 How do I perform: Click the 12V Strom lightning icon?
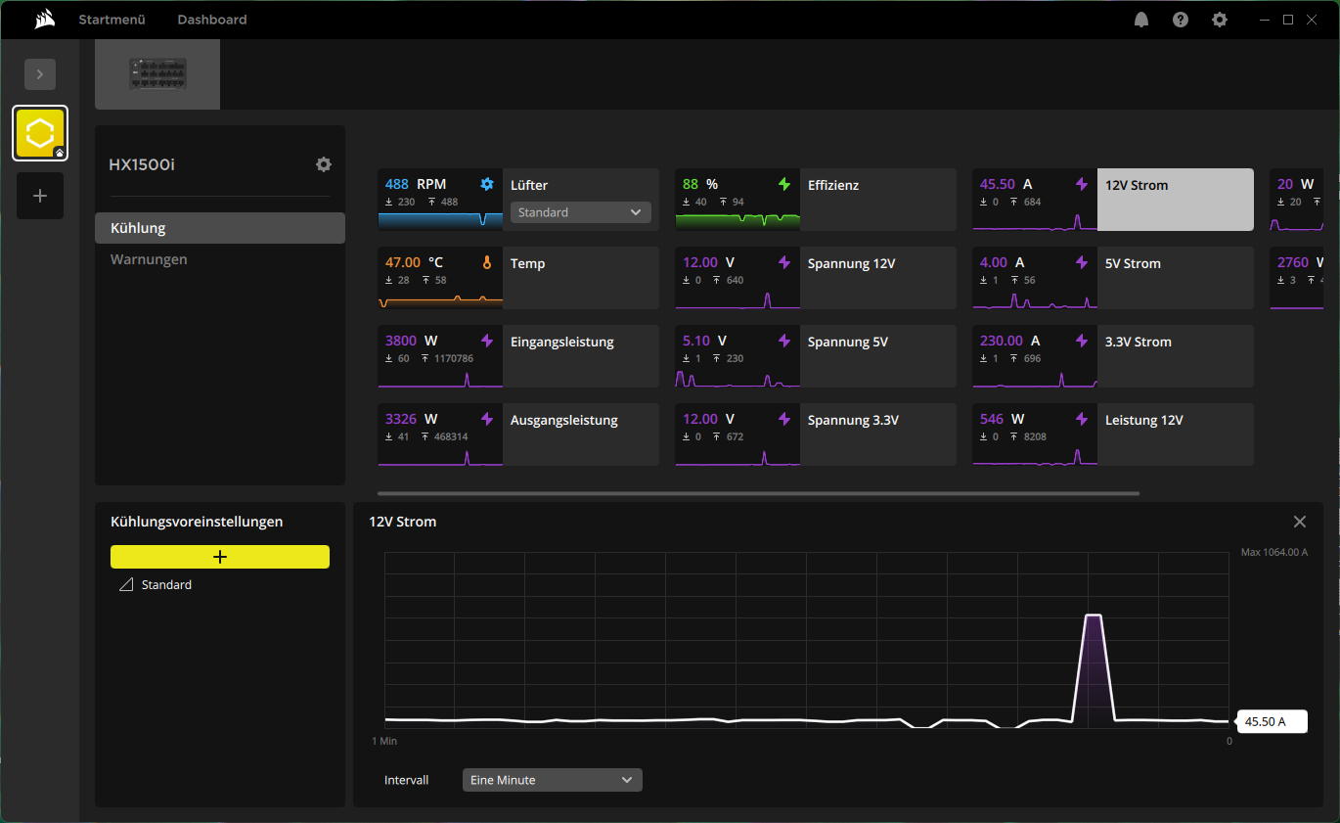1082,184
